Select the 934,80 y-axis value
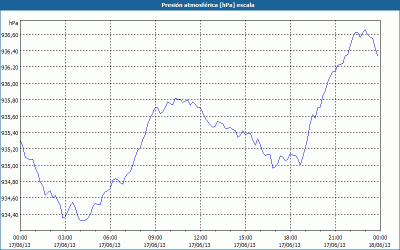 pos(9,182)
